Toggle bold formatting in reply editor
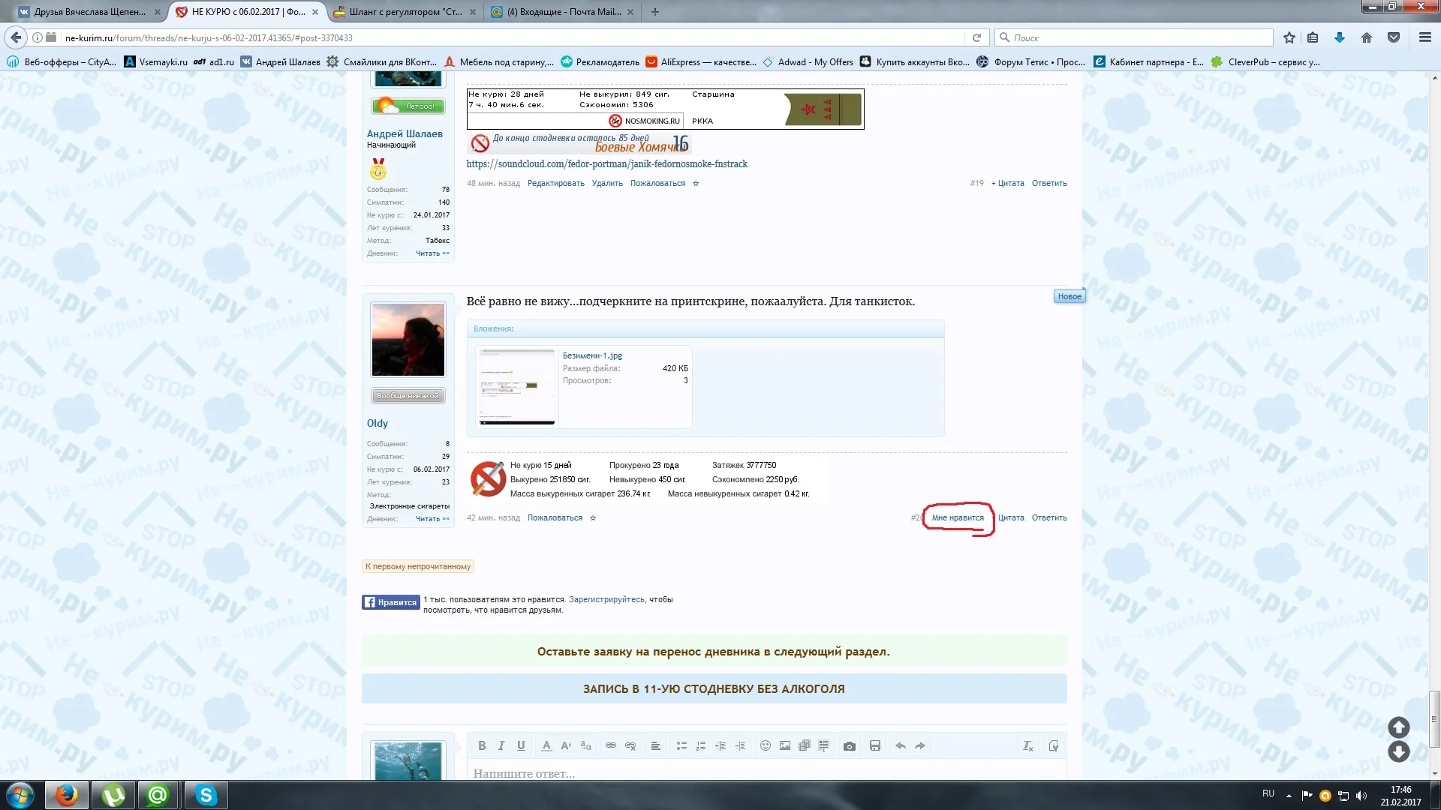The image size is (1441, 810). 482,745
